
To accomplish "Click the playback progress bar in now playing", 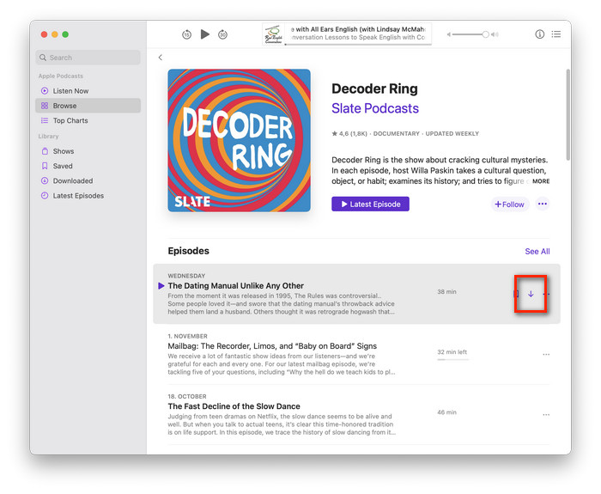I will tap(358, 45).
